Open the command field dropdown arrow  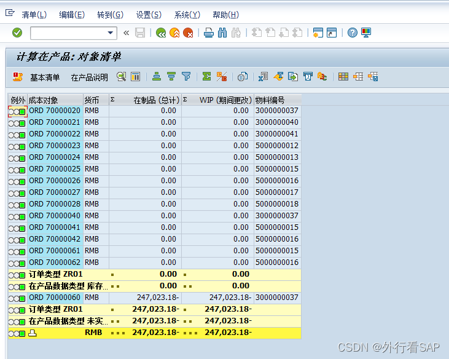[110, 33]
